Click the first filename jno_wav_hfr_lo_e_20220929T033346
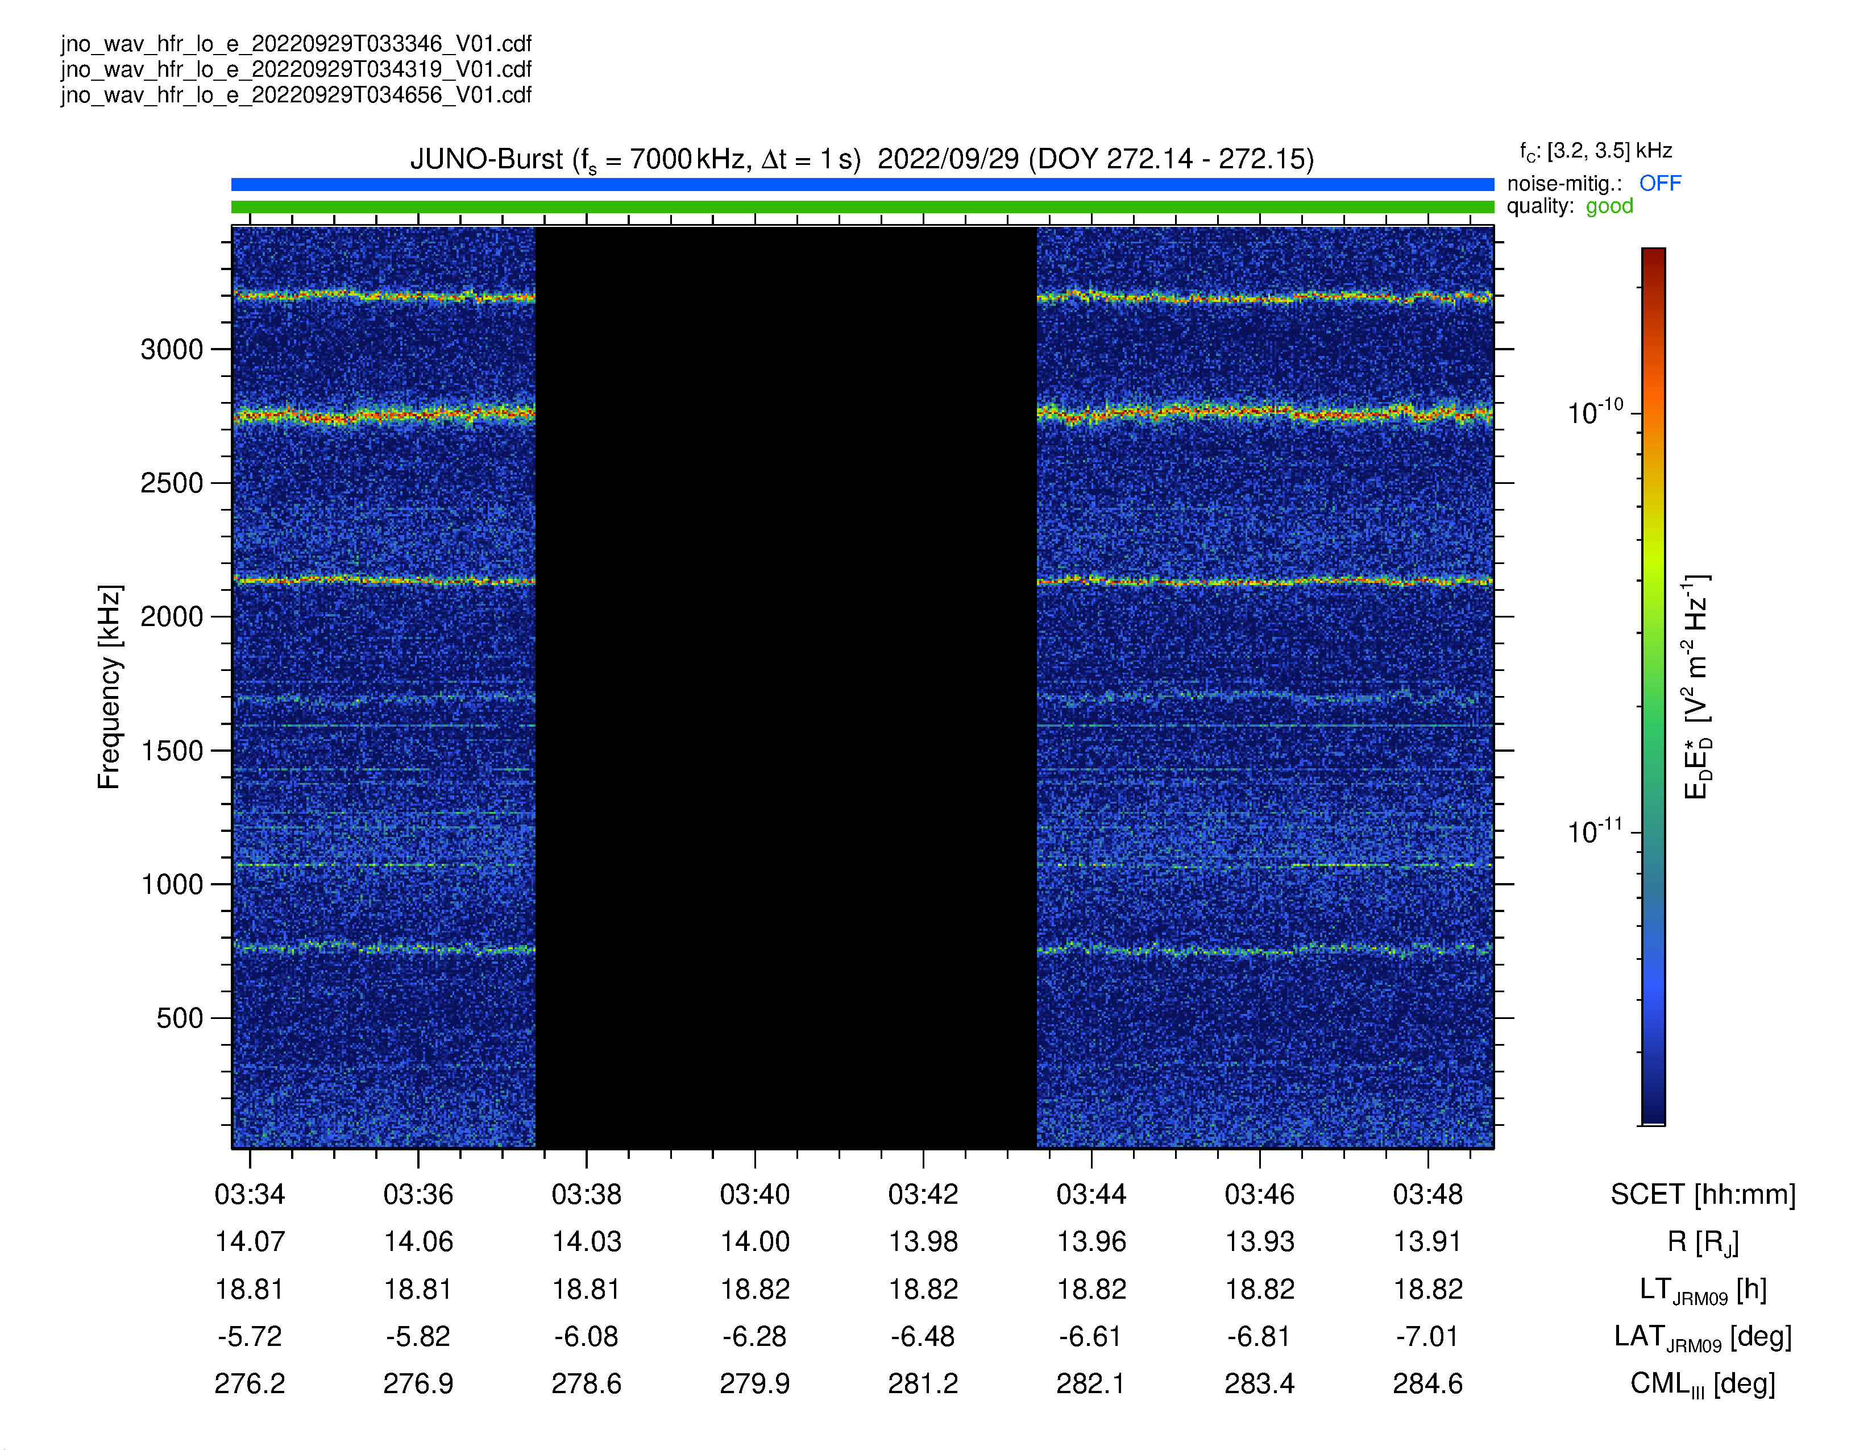 pos(296,44)
